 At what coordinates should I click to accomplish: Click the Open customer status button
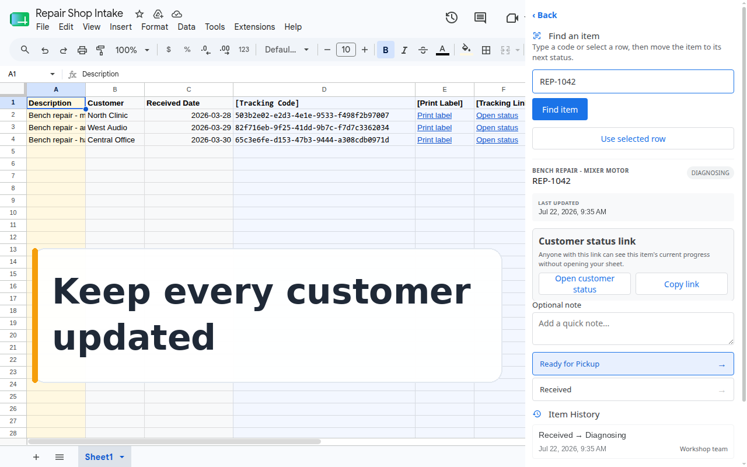(x=585, y=284)
